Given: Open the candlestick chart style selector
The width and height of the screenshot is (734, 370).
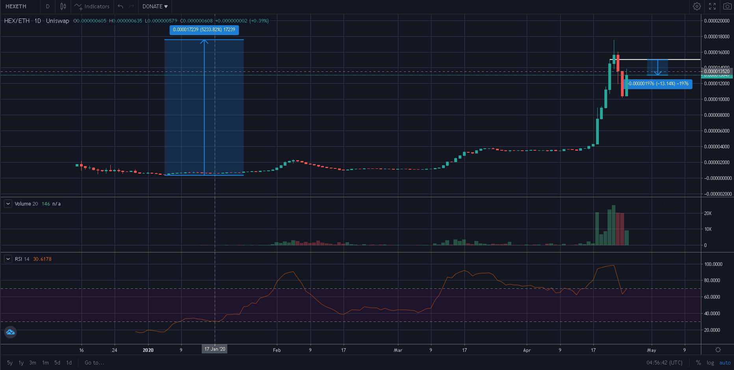Looking at the screenshot, I should [x=63, y=6].
